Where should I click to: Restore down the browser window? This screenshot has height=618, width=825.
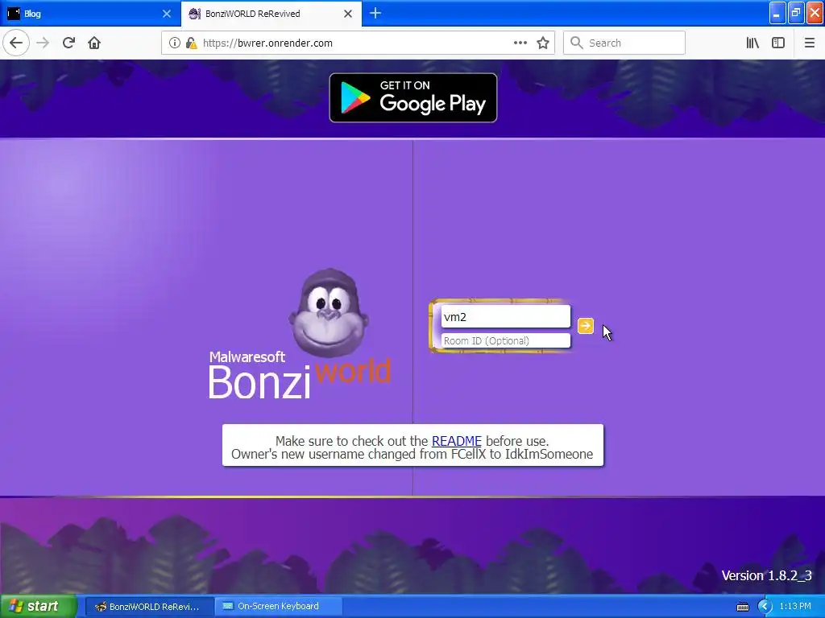coord(796,13)
